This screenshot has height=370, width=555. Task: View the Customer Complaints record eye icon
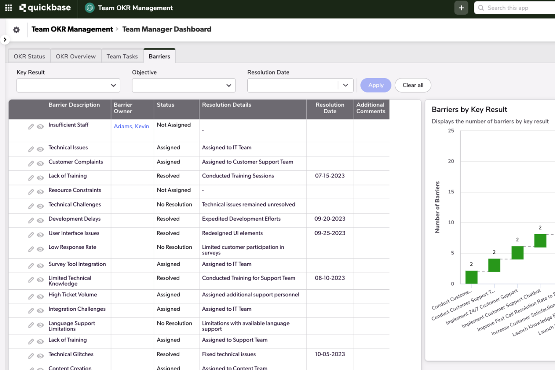point(40,164)
